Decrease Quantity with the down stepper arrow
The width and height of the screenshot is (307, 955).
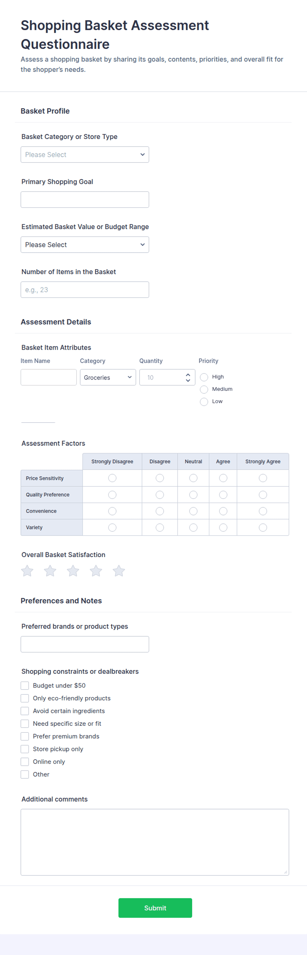(188, 380)
